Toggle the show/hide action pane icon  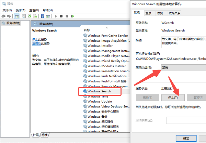pos(48,16)
